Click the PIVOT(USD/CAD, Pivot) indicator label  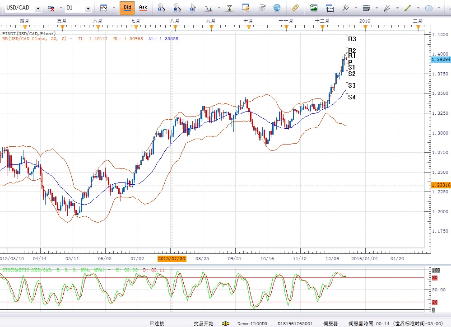[x=29, y=33]
